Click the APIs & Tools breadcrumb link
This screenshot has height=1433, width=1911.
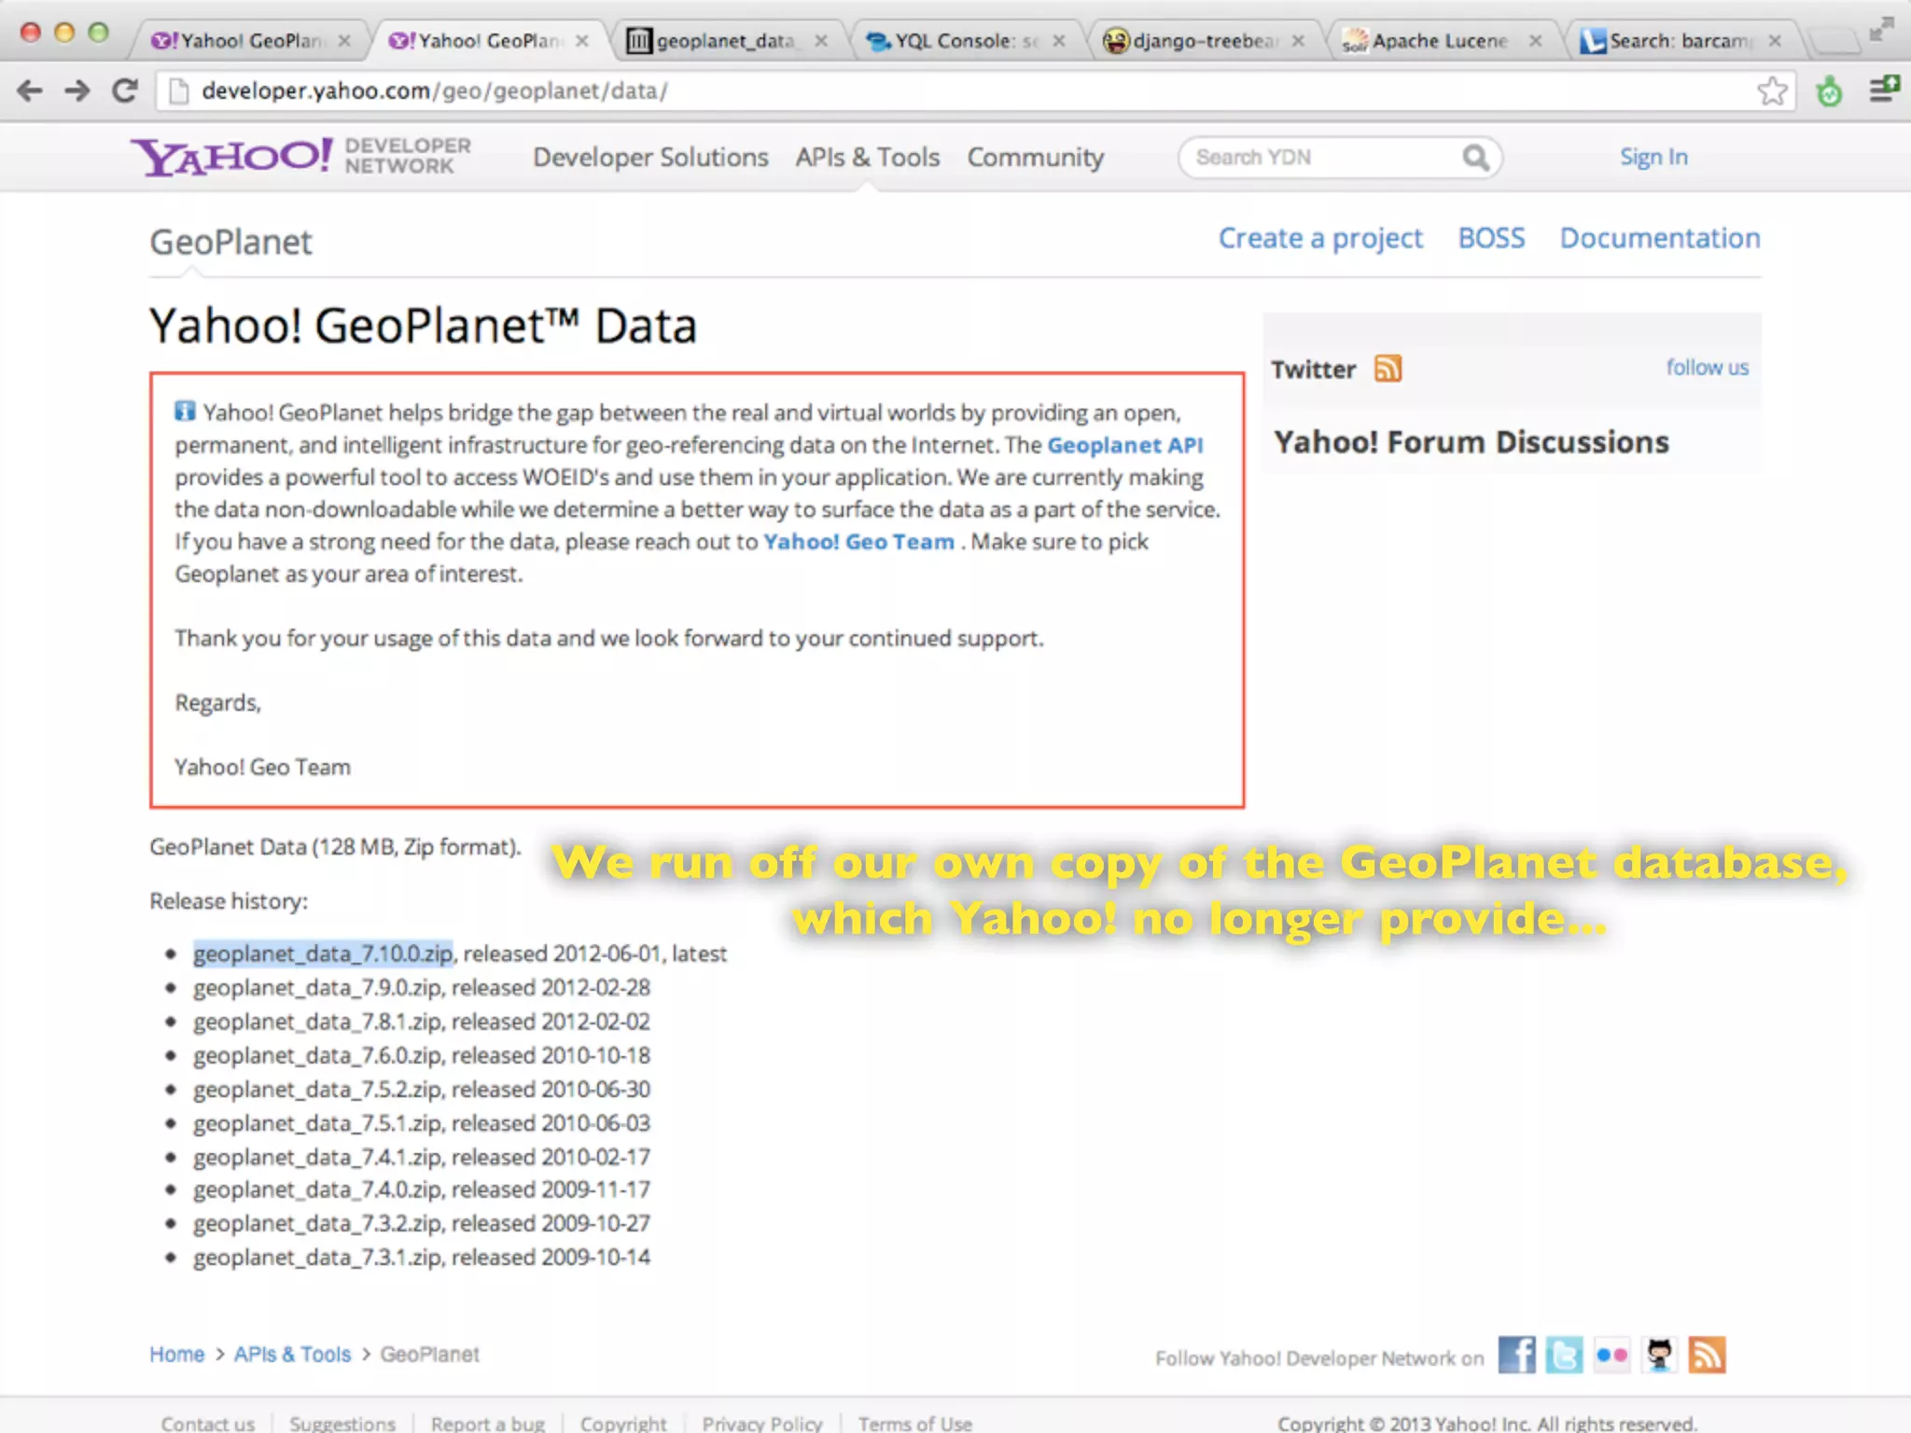(x=292, y=1354)
